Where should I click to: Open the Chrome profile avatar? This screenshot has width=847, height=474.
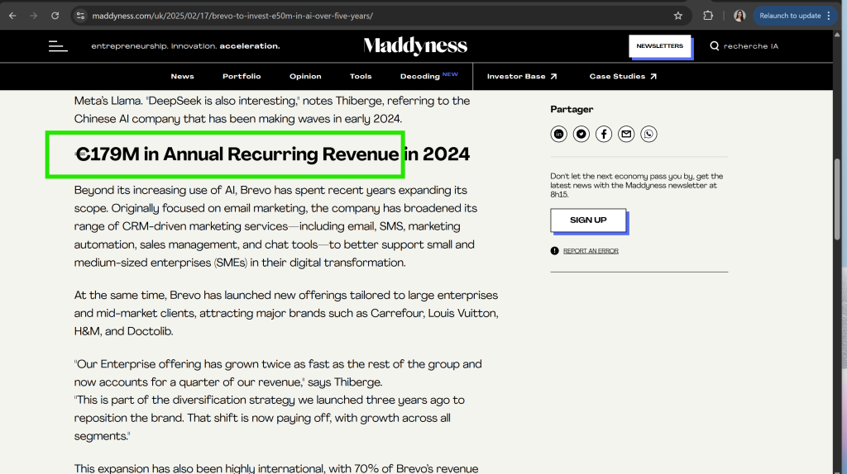[739, 16]
